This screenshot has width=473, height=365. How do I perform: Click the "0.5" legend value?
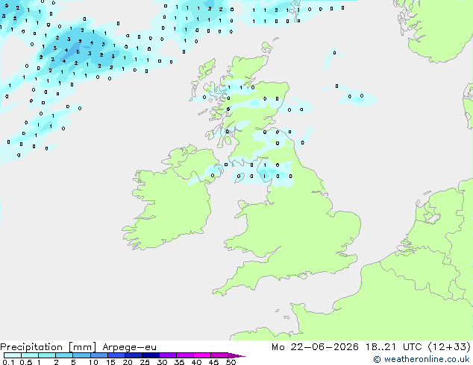pos(25,362)
